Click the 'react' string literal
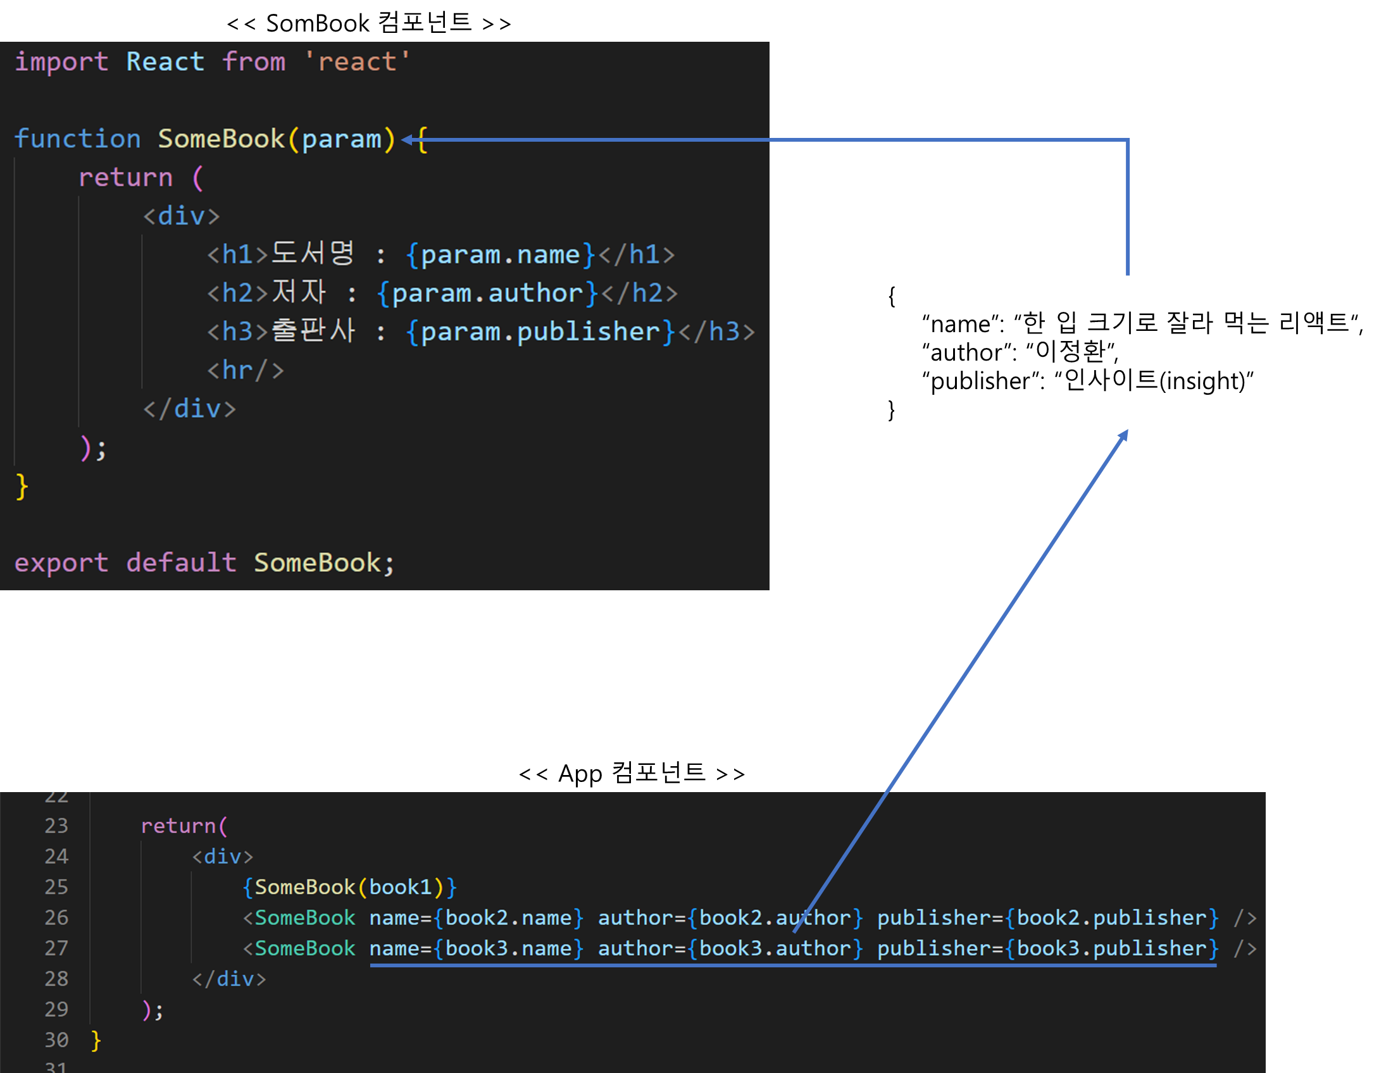The width and height of the screenshot is (1379, 1073). [x=357, y=62]
